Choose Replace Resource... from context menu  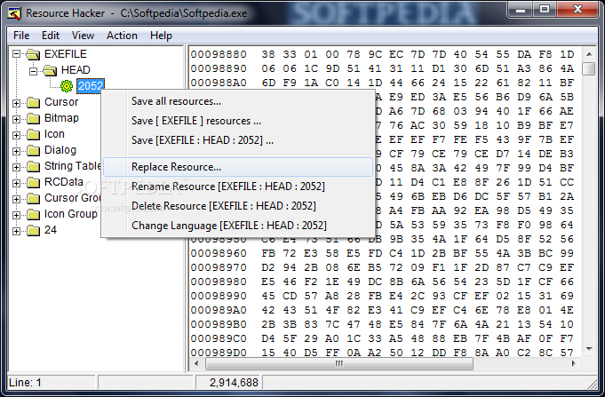click(176, 167)
